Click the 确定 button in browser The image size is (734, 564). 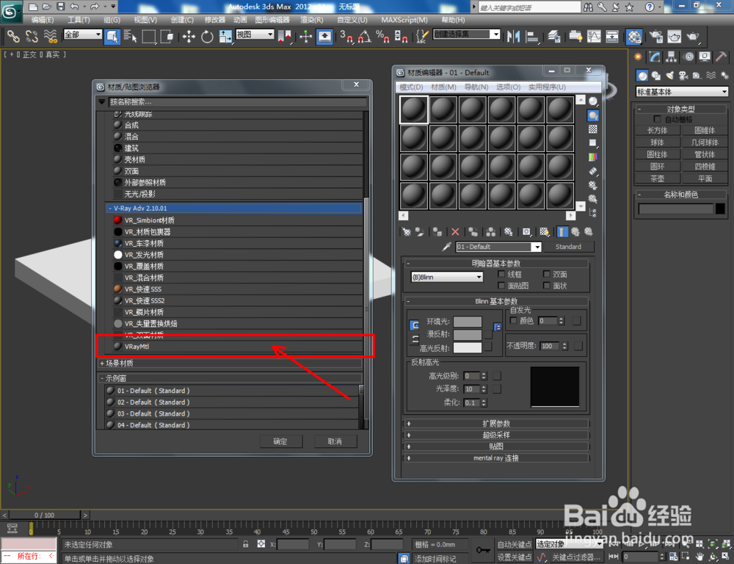coord(281,441)
